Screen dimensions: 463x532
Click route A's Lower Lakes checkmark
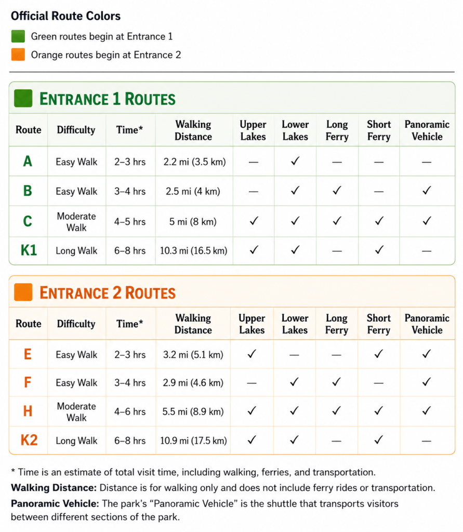coord(295,161)
